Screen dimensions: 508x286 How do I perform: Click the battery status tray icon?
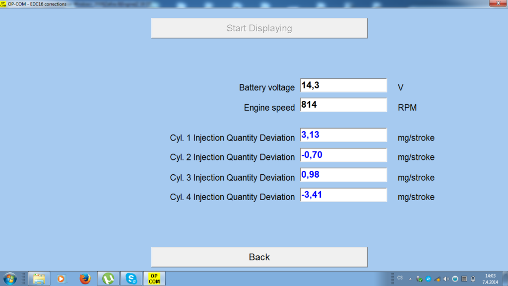coord(472,279)
